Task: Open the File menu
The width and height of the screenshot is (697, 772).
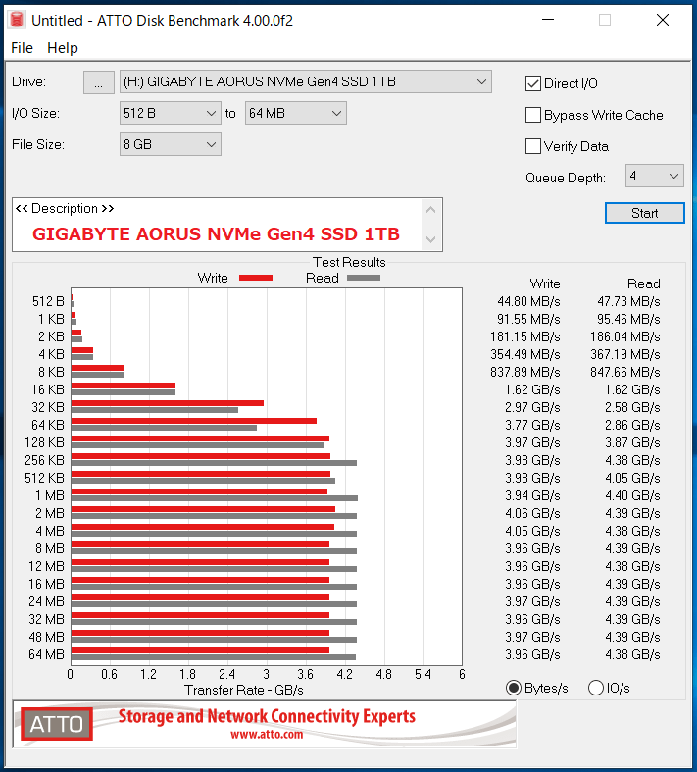Action: pyautogui.click(x=22, y=48)
